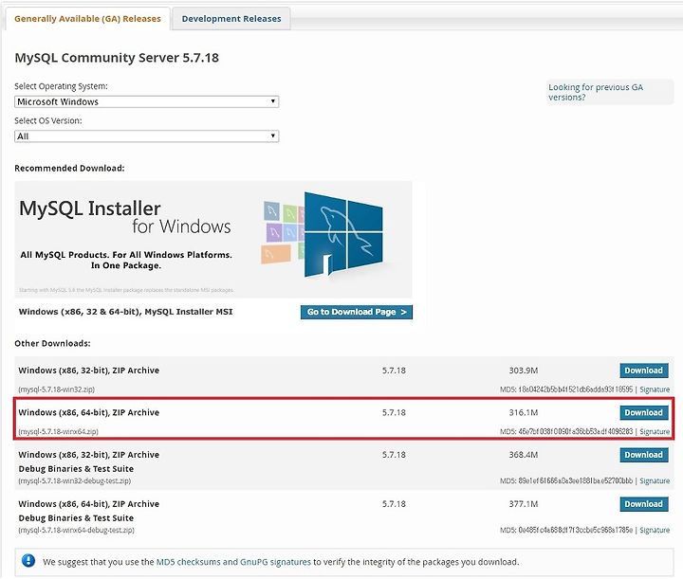Screen dimensions: 683x579
Task: Click the Go to Download Page button
Action: point(357,312)
